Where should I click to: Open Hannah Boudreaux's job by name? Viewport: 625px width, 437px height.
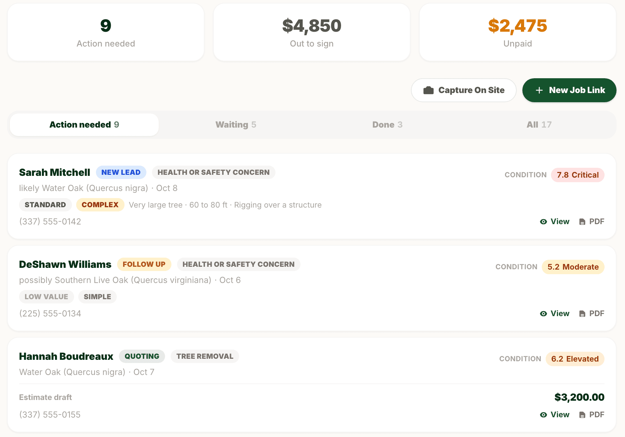click(x=66, y=356)
